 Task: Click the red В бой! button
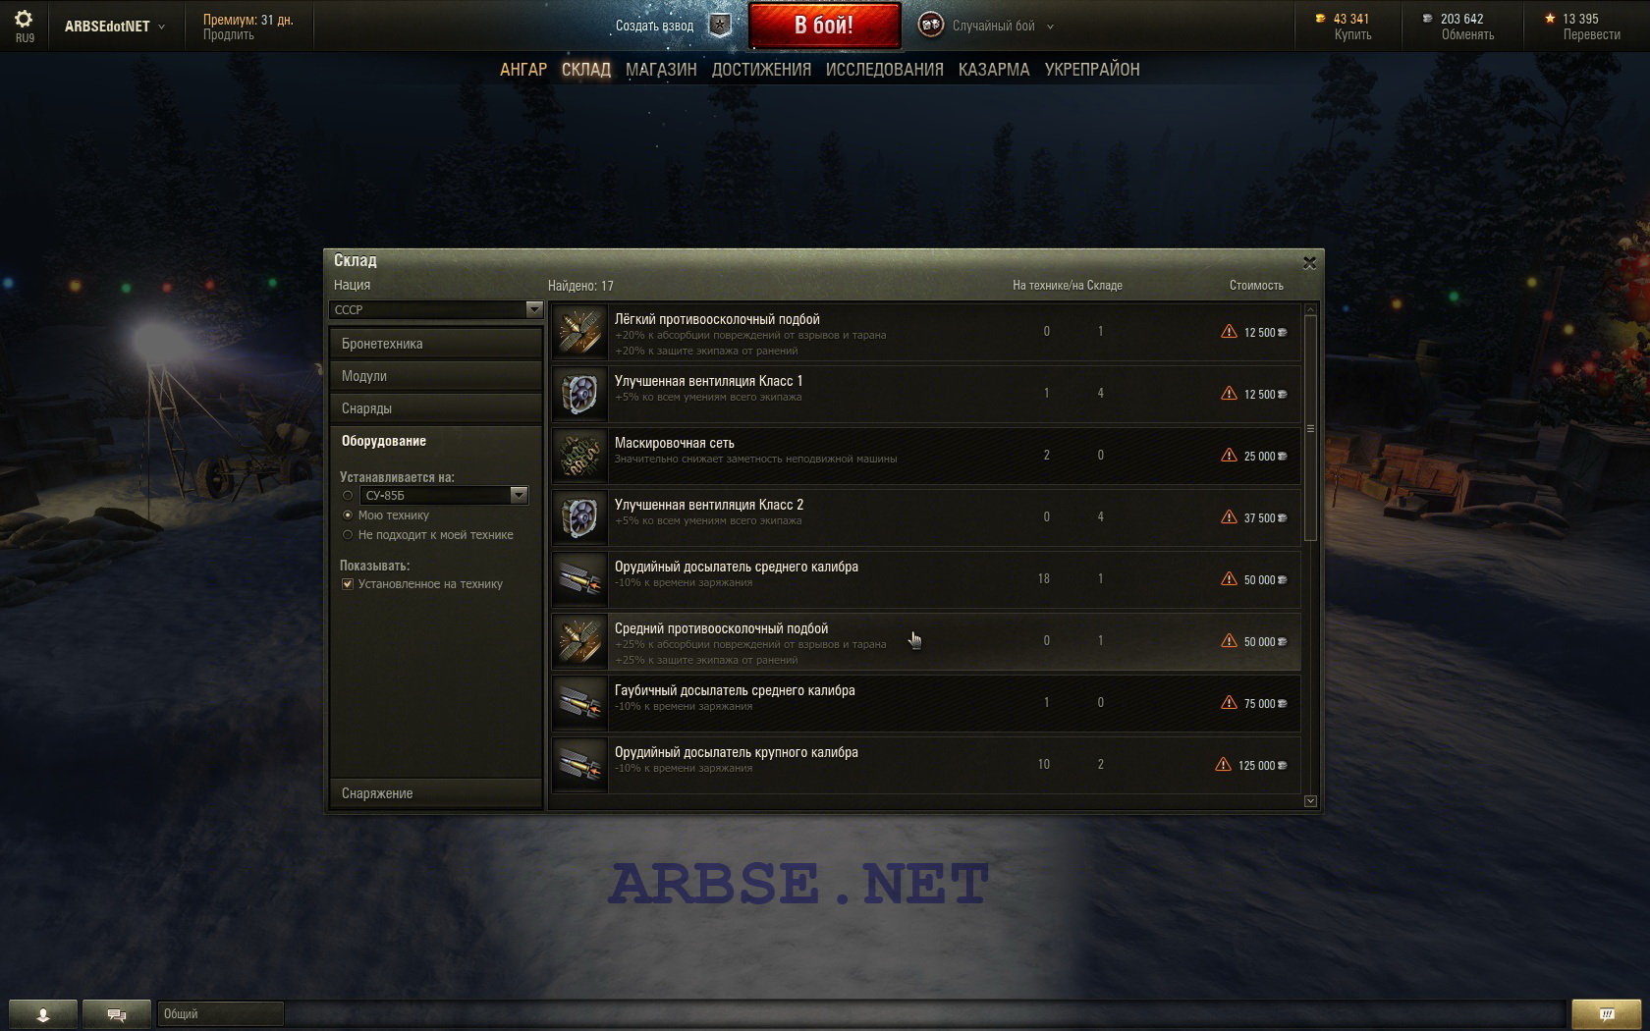[x=824, y=26]
